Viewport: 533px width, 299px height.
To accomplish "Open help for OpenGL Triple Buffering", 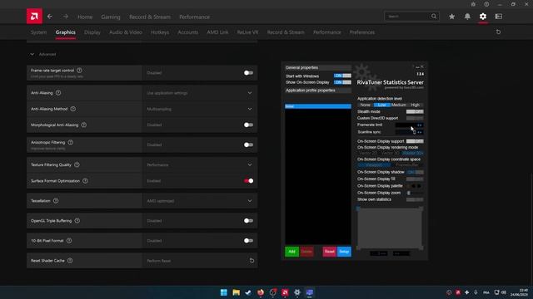I will 77,221.
